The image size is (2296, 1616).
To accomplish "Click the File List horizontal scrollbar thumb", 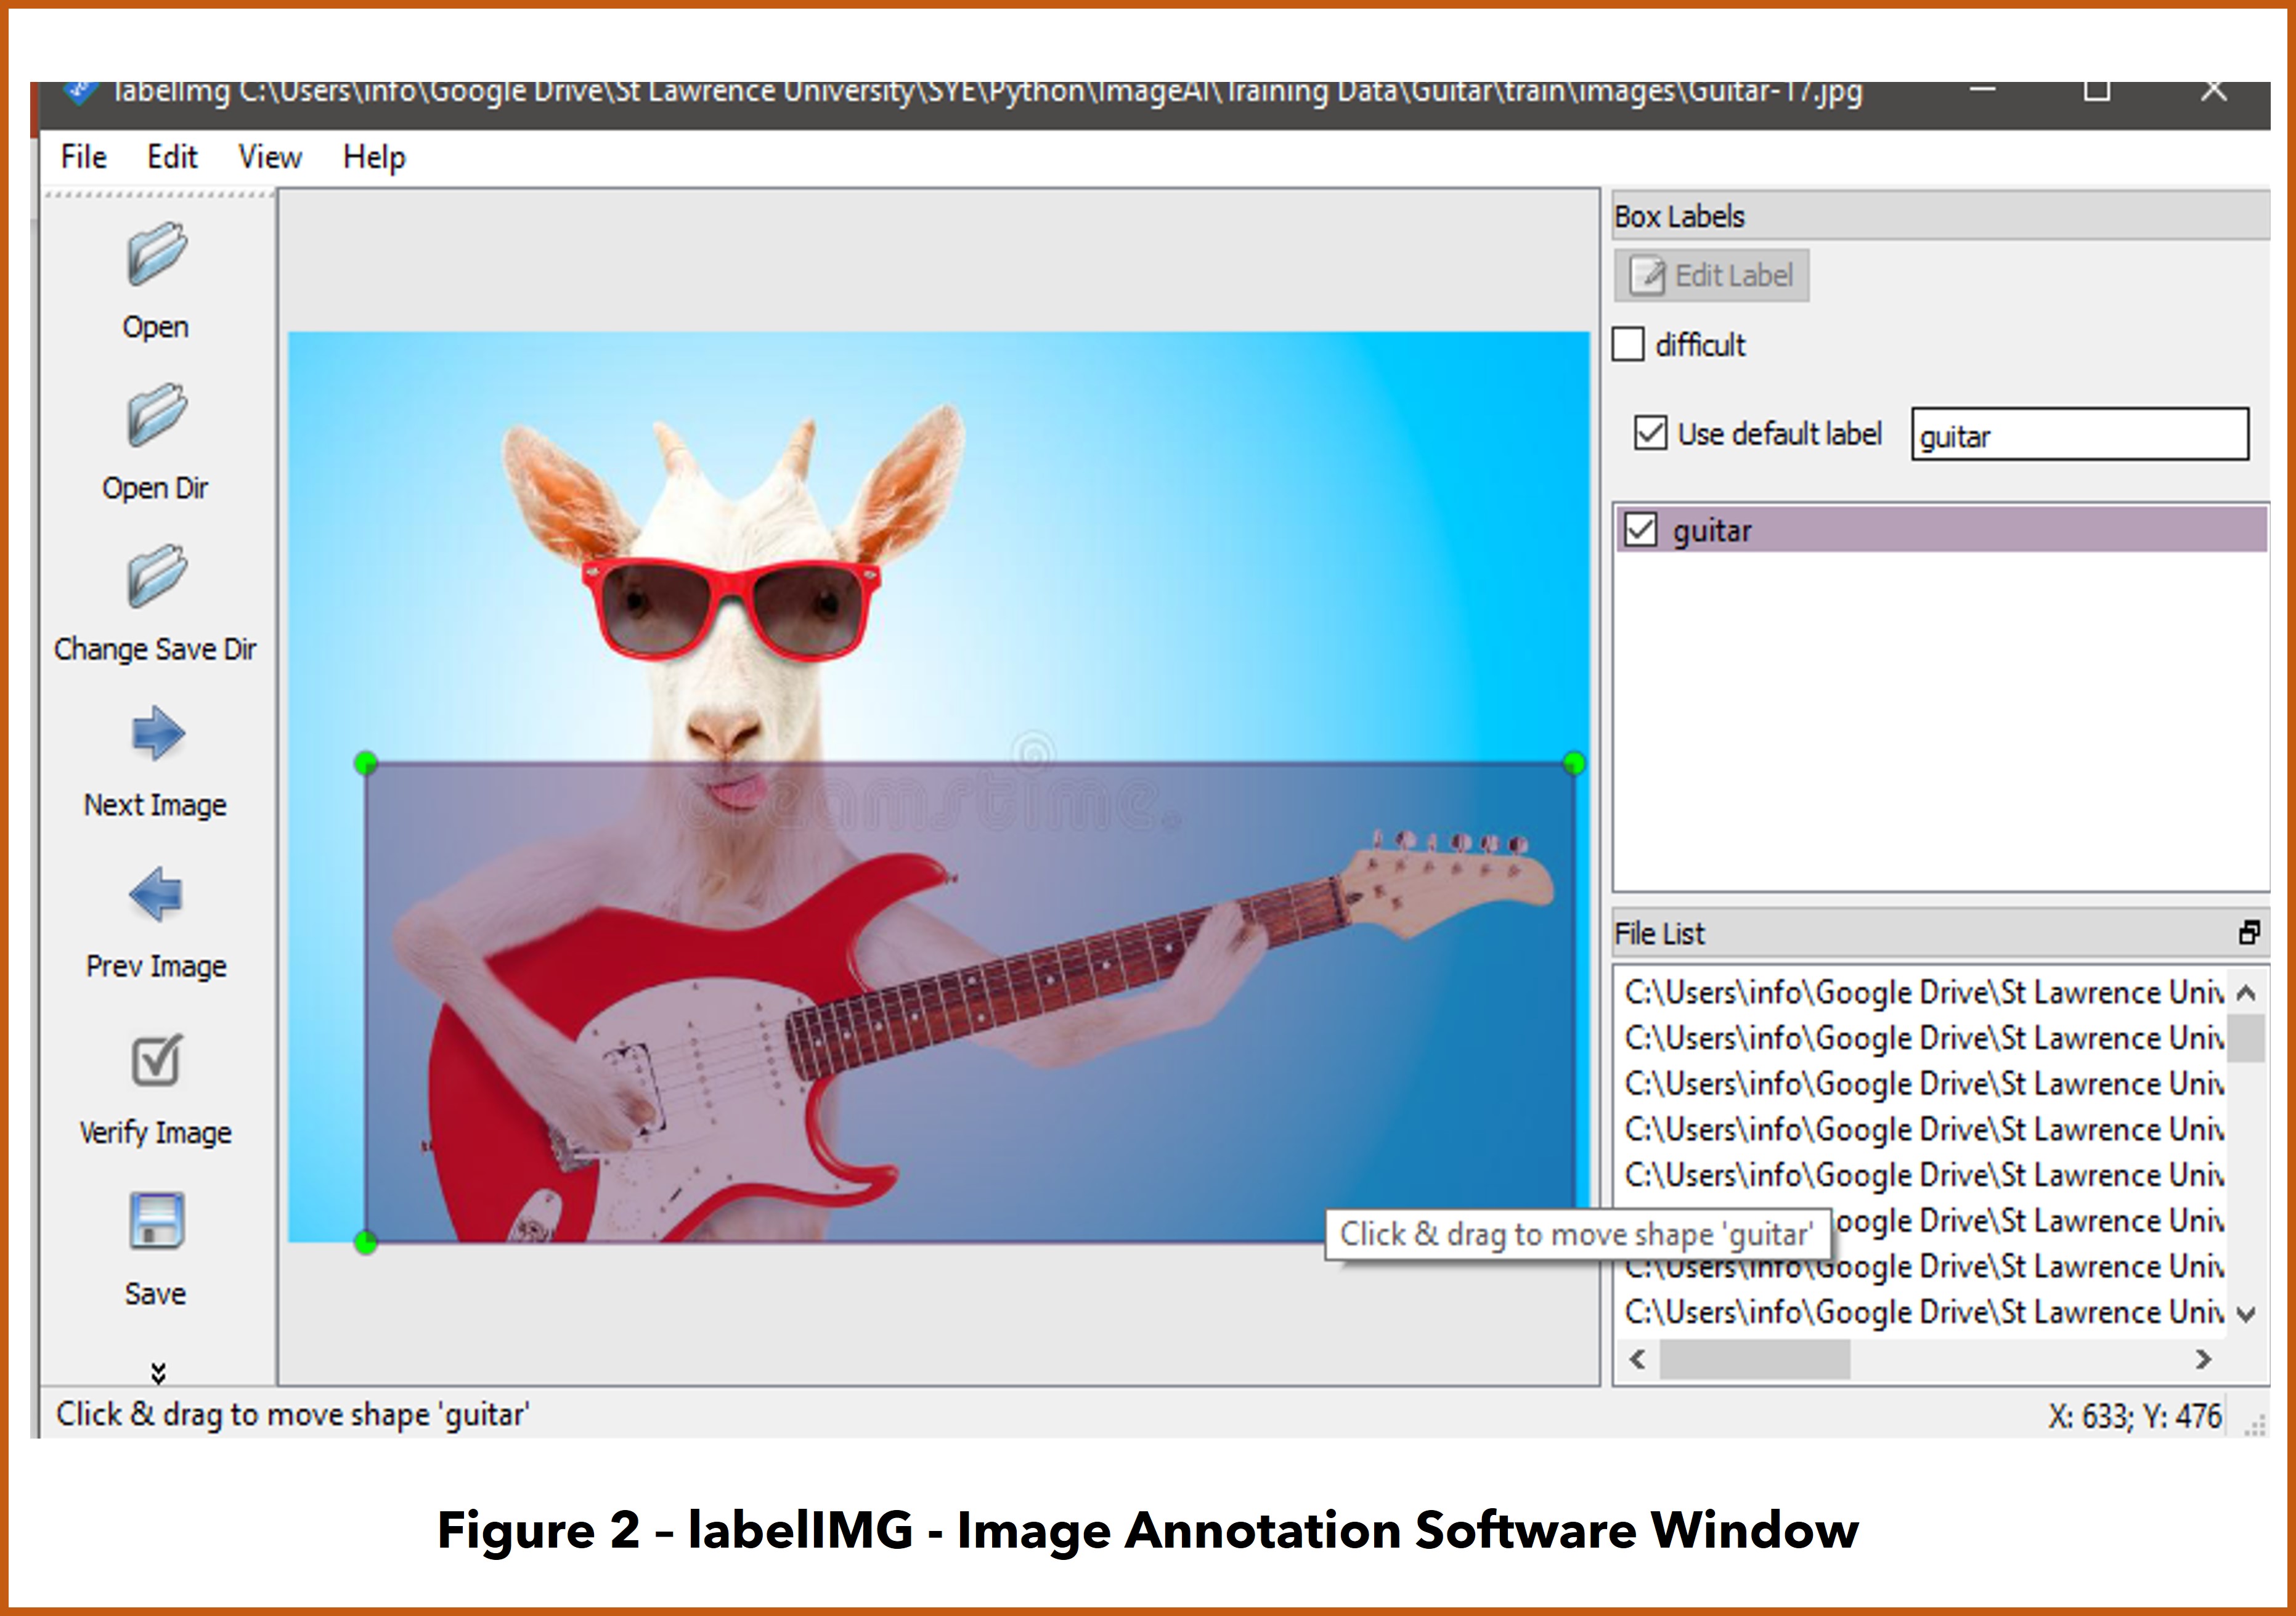I will [x=1754, y=1359].
